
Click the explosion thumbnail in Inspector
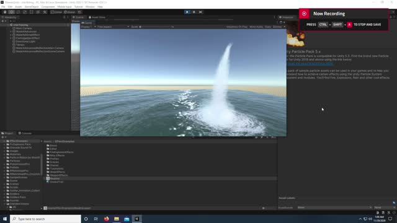[x=295, y=34]
